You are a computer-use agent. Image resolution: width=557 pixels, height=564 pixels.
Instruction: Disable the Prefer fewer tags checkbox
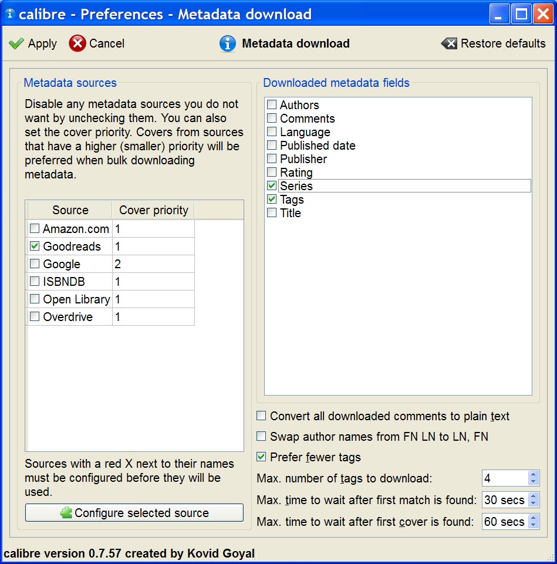click(261, 457)
